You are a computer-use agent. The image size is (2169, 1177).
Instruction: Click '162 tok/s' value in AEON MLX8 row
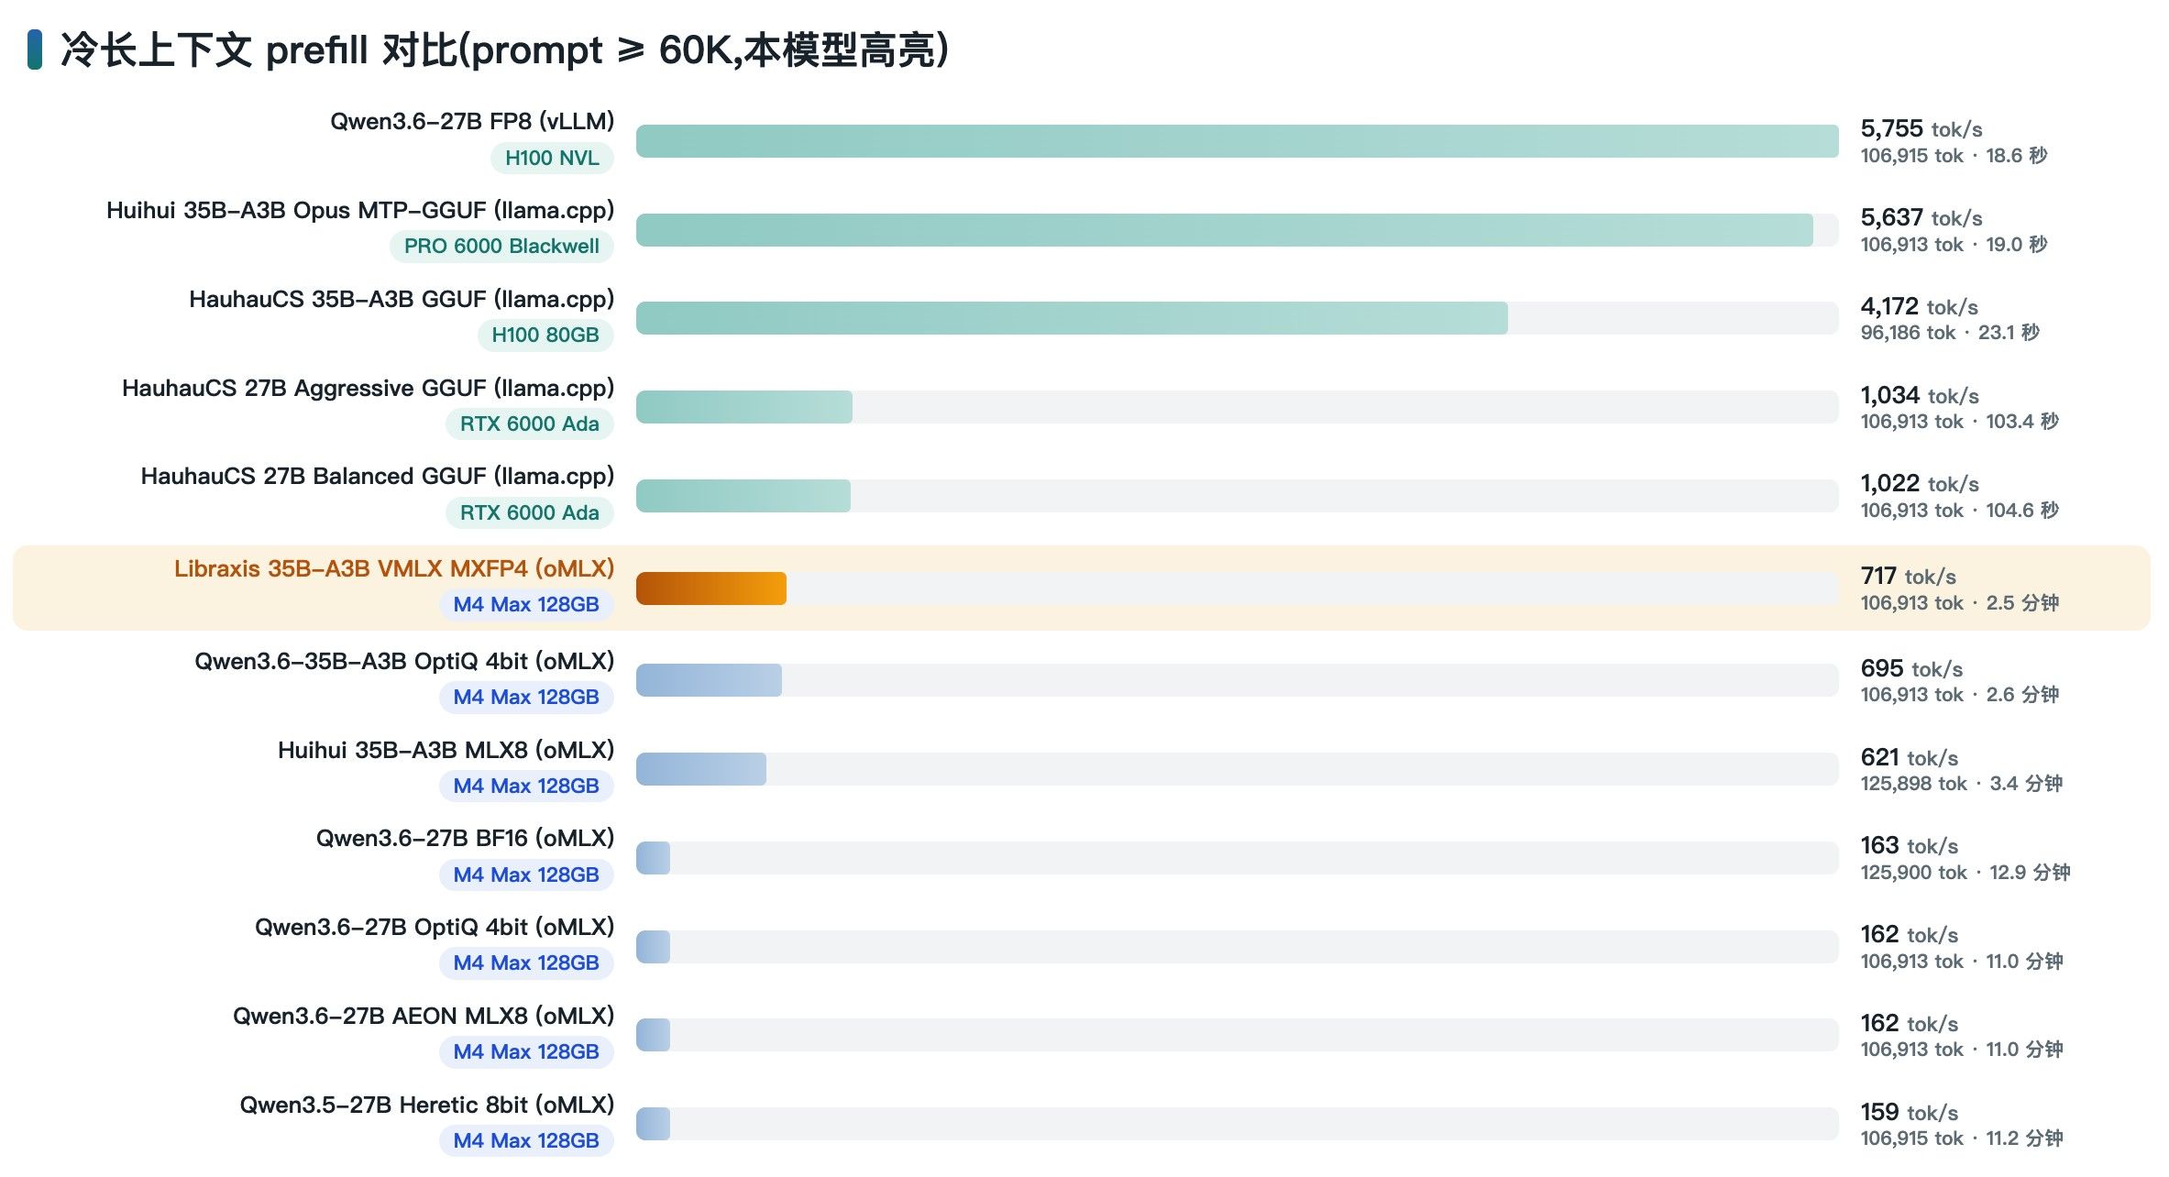click(x=1909, y=1024)
